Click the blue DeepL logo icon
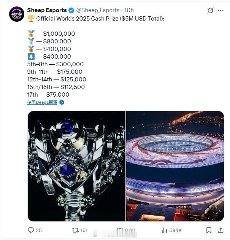This screenshot has height=240, width=230. coord(62,102)
